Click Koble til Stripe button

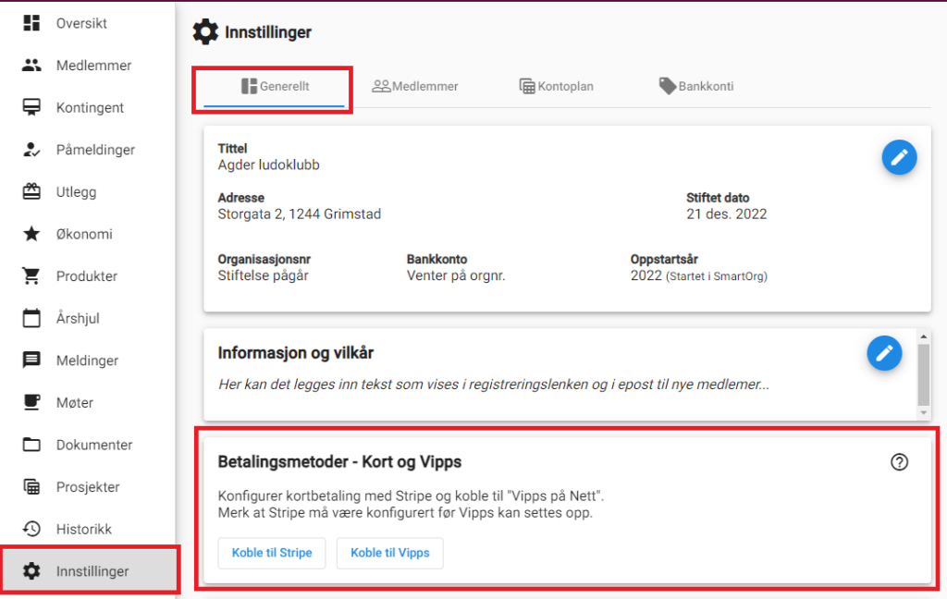(272, 553)
